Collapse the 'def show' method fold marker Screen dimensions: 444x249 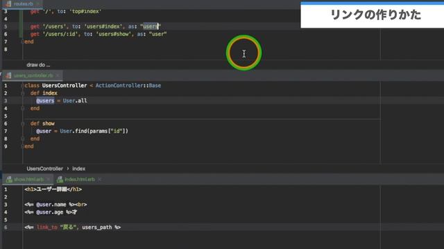tap(23, 124)
